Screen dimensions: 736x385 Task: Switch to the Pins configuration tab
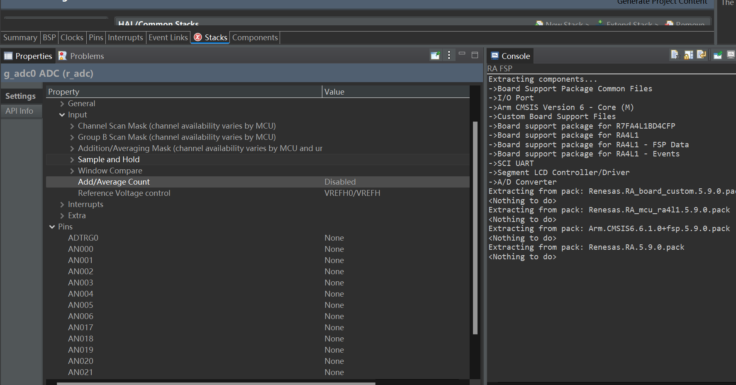point(96,37)
